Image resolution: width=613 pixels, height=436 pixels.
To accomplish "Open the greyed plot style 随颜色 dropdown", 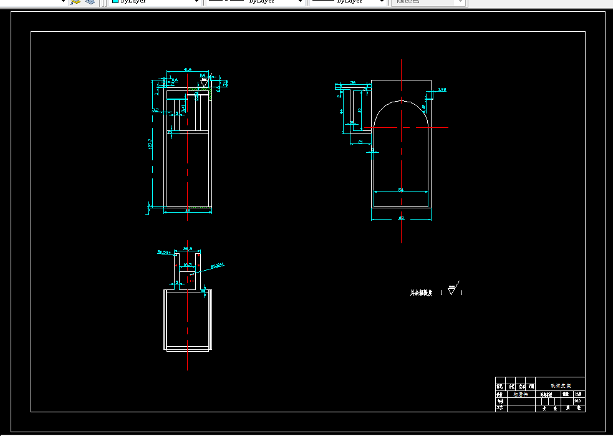I will pos(428,2).
